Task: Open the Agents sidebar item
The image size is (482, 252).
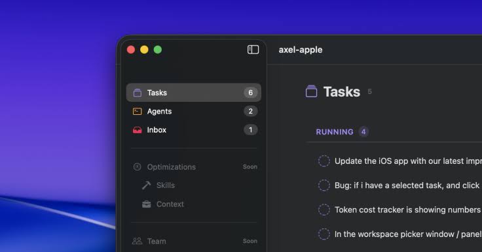Action: coord(194,111)
